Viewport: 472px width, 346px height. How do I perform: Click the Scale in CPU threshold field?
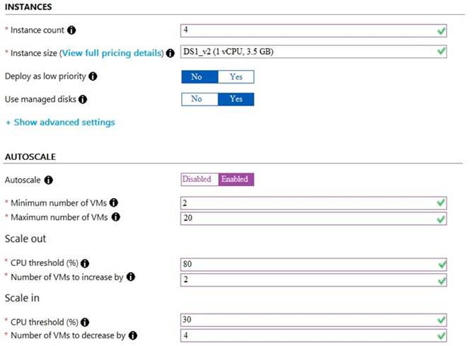[313, 320]
